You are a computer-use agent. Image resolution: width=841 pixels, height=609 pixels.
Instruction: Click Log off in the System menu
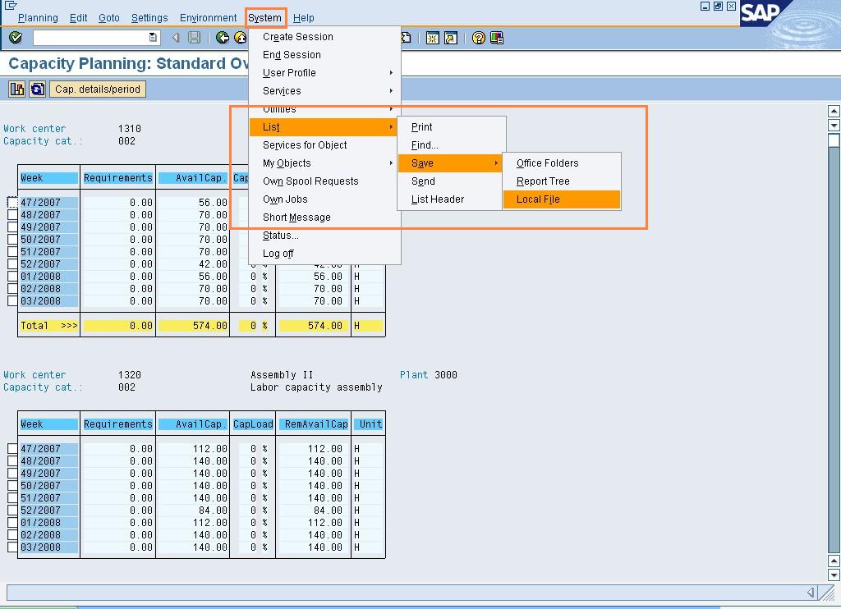[278, 254]
